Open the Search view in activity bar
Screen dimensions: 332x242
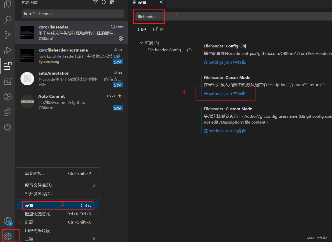[x=8, y=19]
